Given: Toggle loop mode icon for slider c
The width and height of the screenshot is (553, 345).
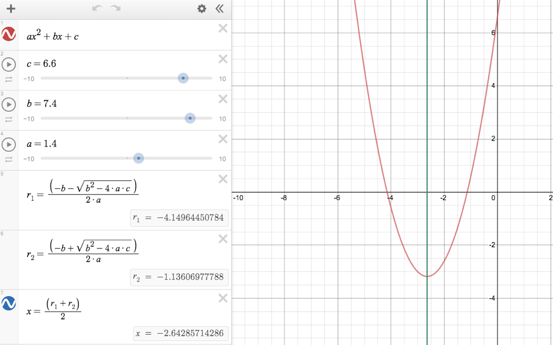Looking at the screenshot, I should [9, 79].
